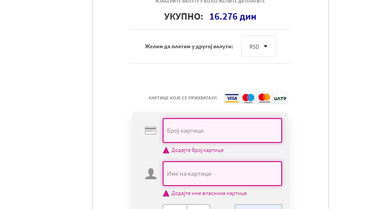Click warning triangle next to Додајте број картице
Viewport: 369px width, 209px height.
tap(166, 150)
